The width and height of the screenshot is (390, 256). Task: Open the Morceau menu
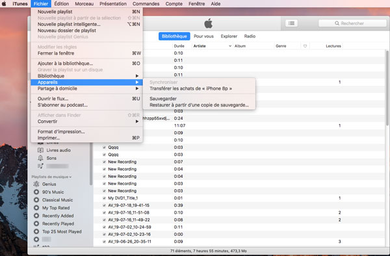click(x=84, y=4)
